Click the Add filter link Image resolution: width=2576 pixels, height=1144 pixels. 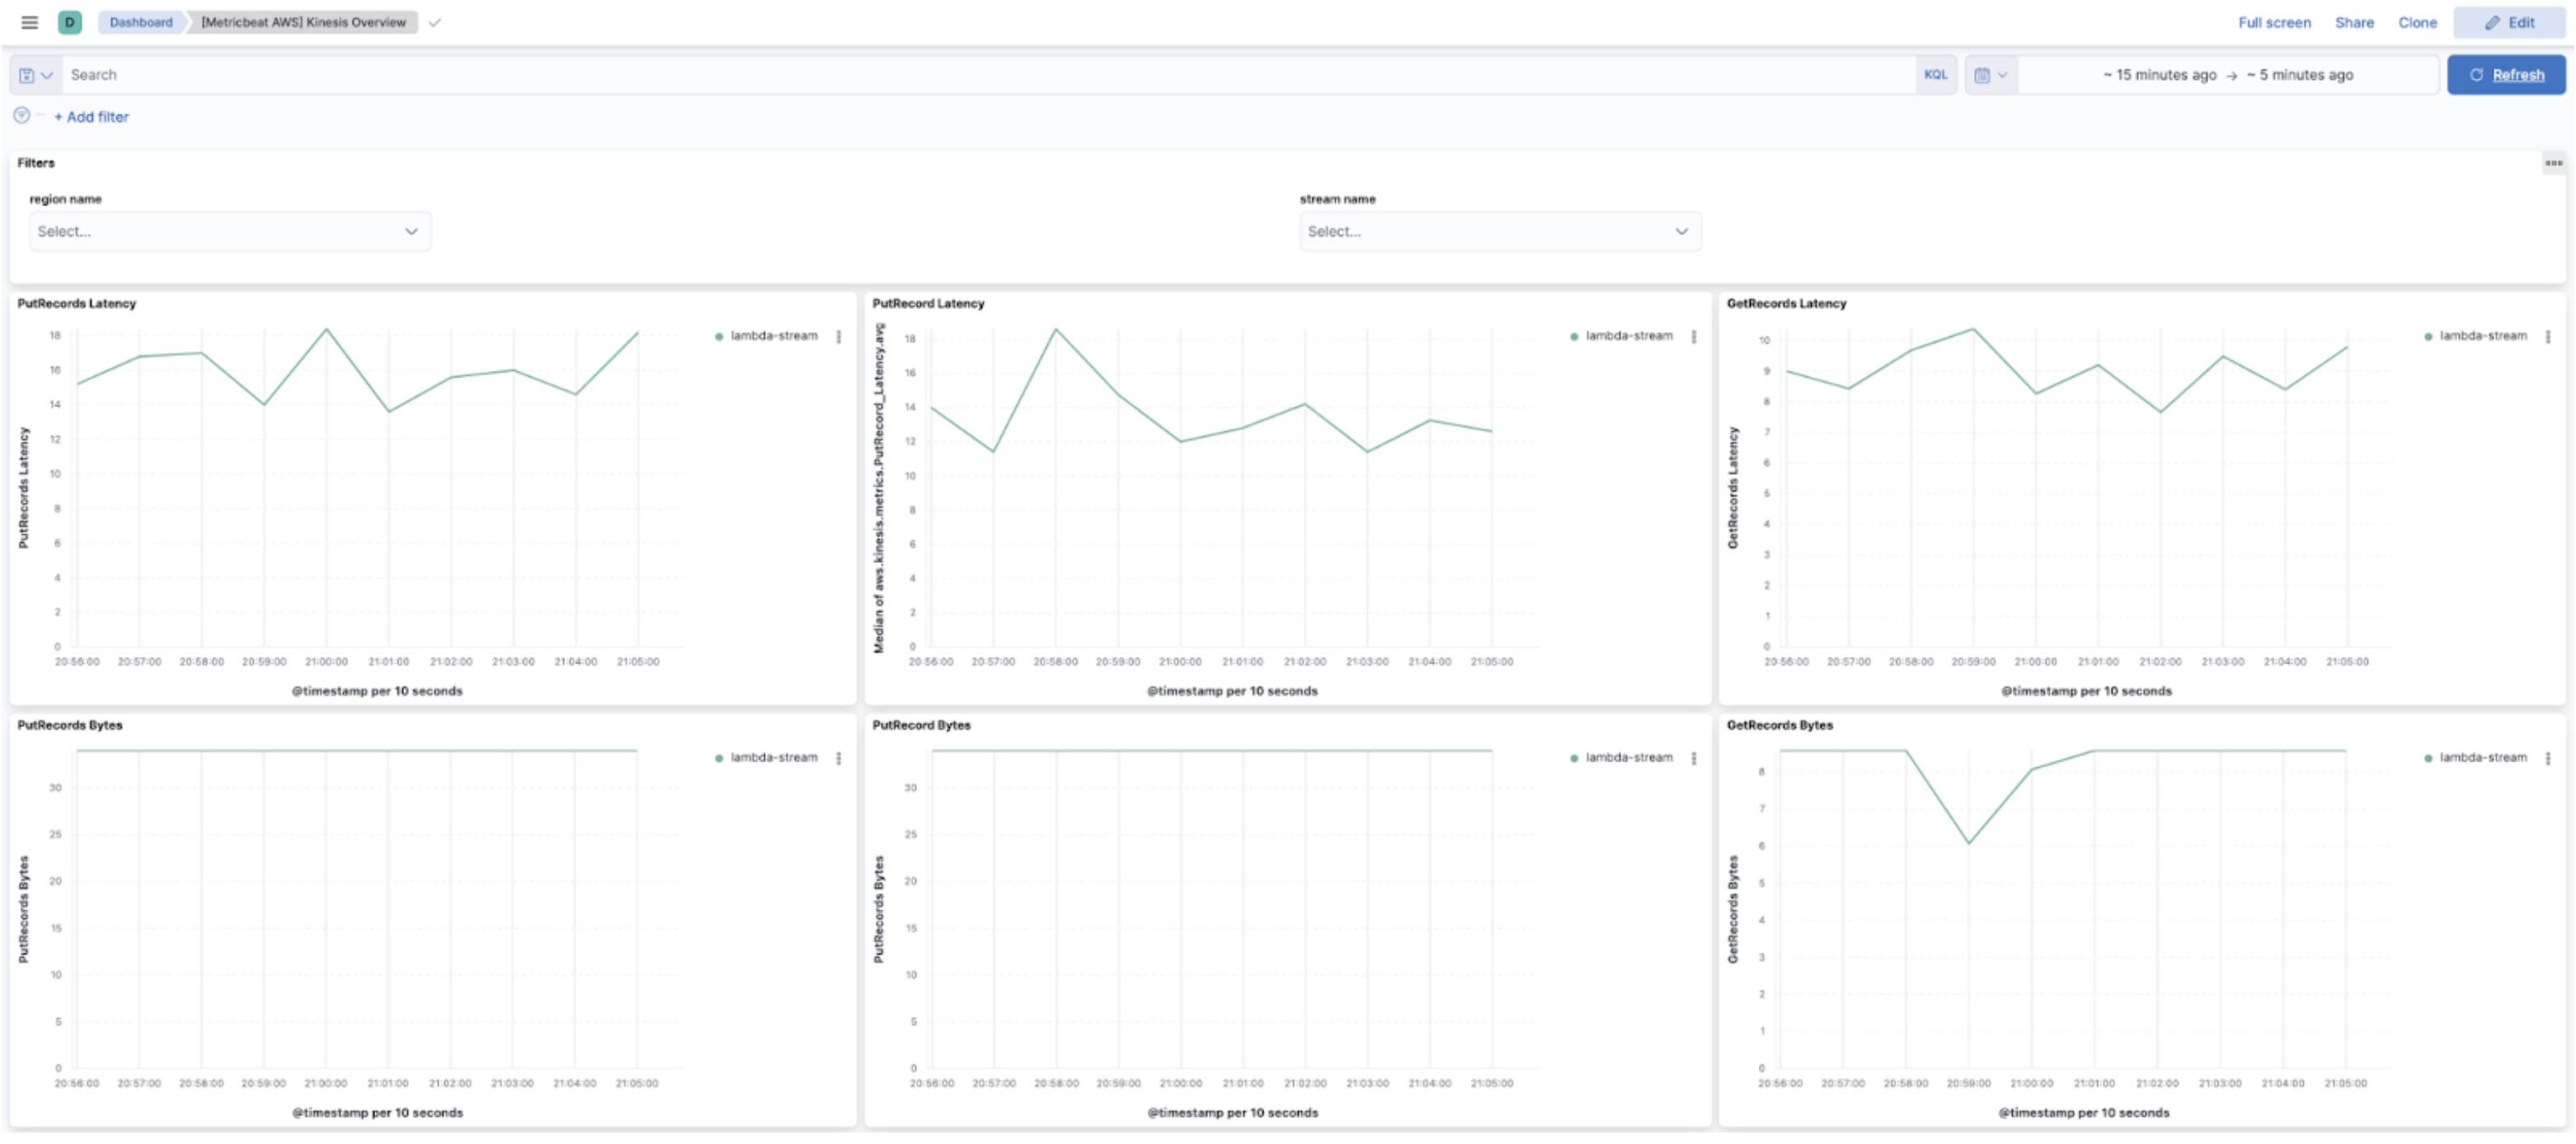(91, 117)
